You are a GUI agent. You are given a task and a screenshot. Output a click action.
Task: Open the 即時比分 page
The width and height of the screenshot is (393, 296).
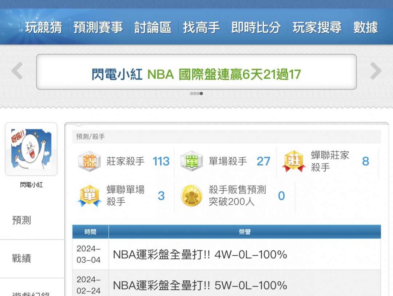(x=256, y=27)
